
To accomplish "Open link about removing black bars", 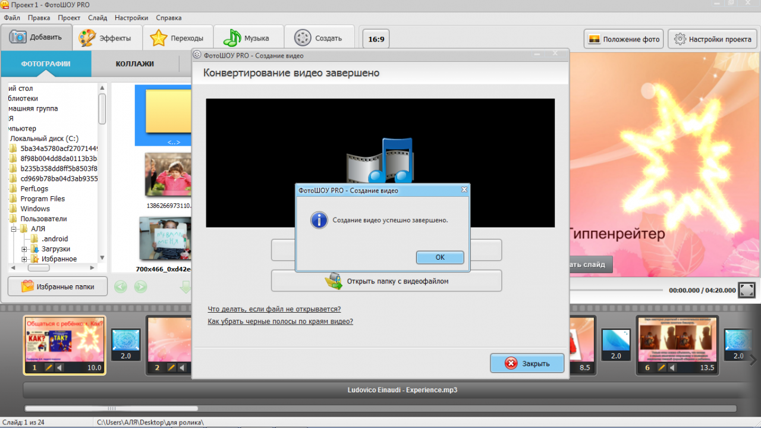I will 280,322.
